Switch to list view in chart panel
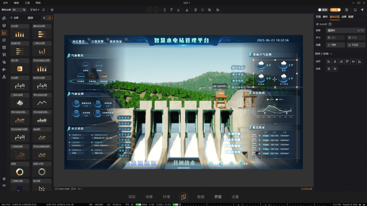Viewport: 367px width, 206px height. 44,18
